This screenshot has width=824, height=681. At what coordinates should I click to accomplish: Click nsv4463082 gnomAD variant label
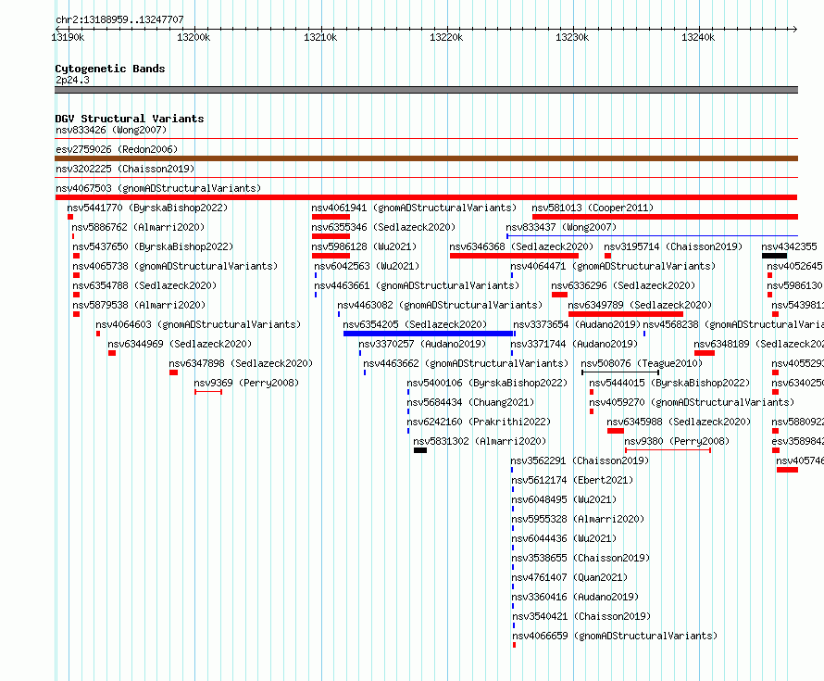pos(440,305)
